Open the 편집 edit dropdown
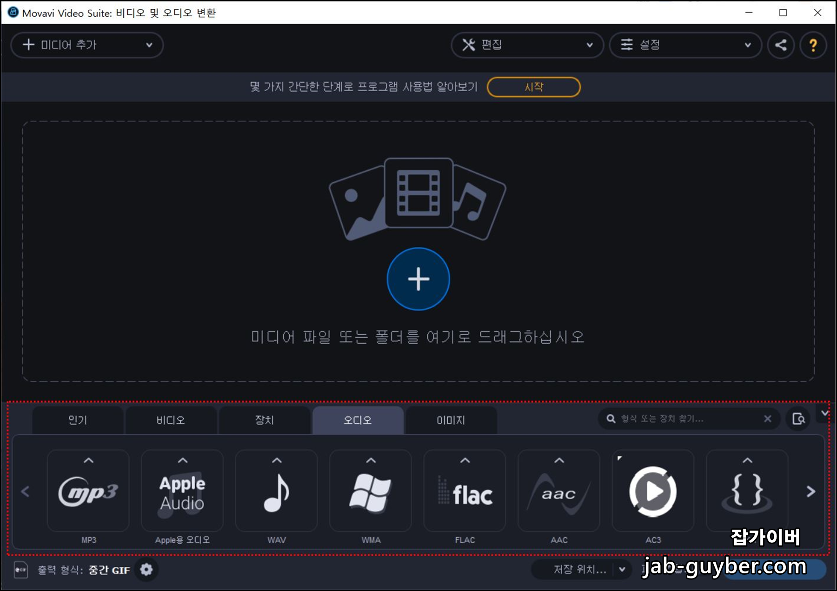837x591 pixels. (527, 45)
